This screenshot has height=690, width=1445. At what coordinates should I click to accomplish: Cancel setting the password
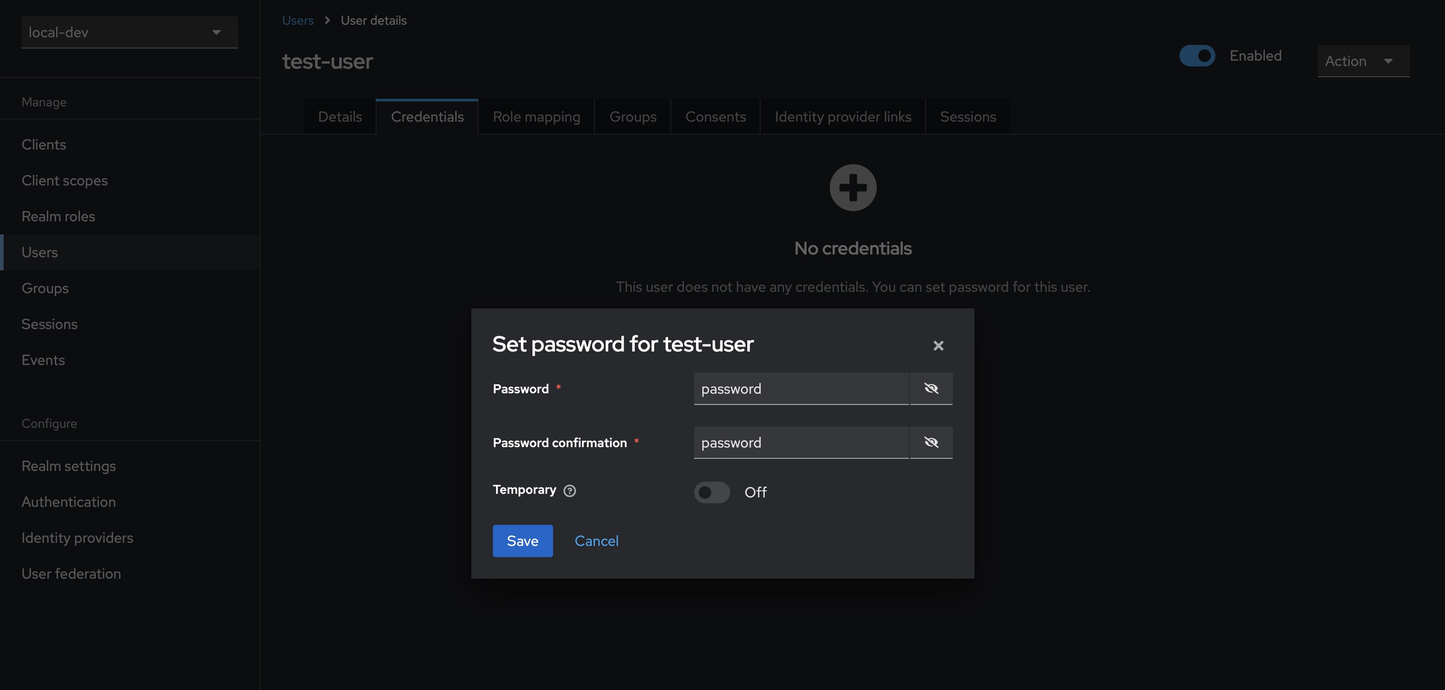pyautogui.click(x=596, y=541)
